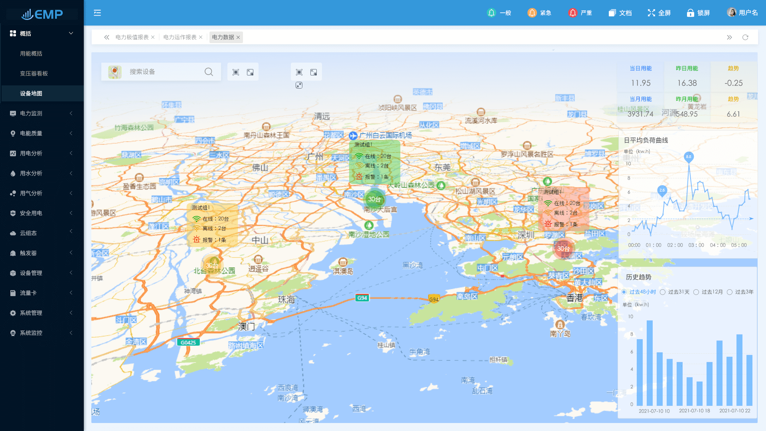Screen dimensions: 766x431
Task: Click green 30台 map cluster marker
Action: [x=374, y=199]
